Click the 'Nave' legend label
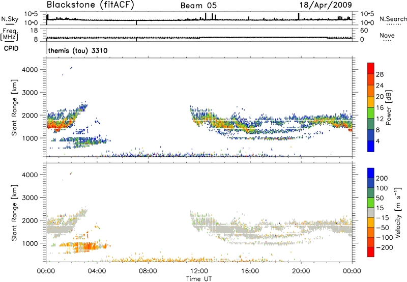The width and height of the screenshot is (407, 282). (x=387, y=35)
